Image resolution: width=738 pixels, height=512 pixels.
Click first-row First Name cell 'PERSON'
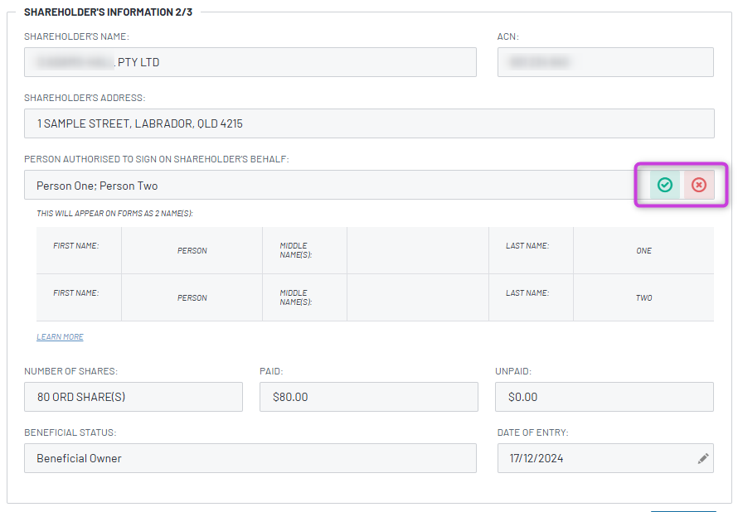coord(192,250)
